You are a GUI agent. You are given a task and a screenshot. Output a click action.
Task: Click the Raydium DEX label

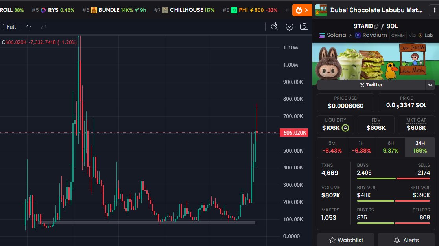(371, 35)
